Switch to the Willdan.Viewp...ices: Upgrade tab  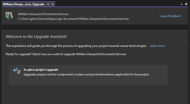click(x=23, y=4)
